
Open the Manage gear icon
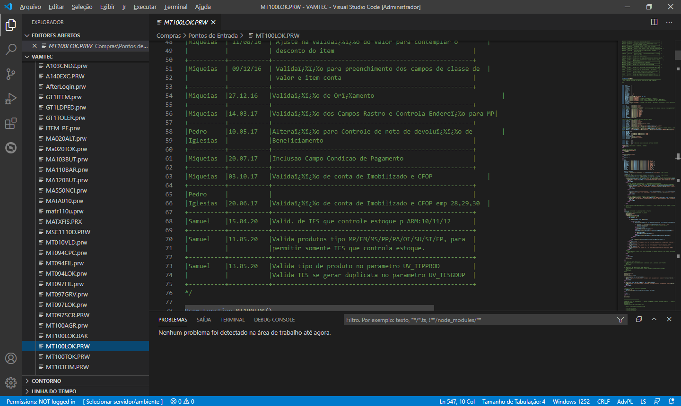coord(11,383)
